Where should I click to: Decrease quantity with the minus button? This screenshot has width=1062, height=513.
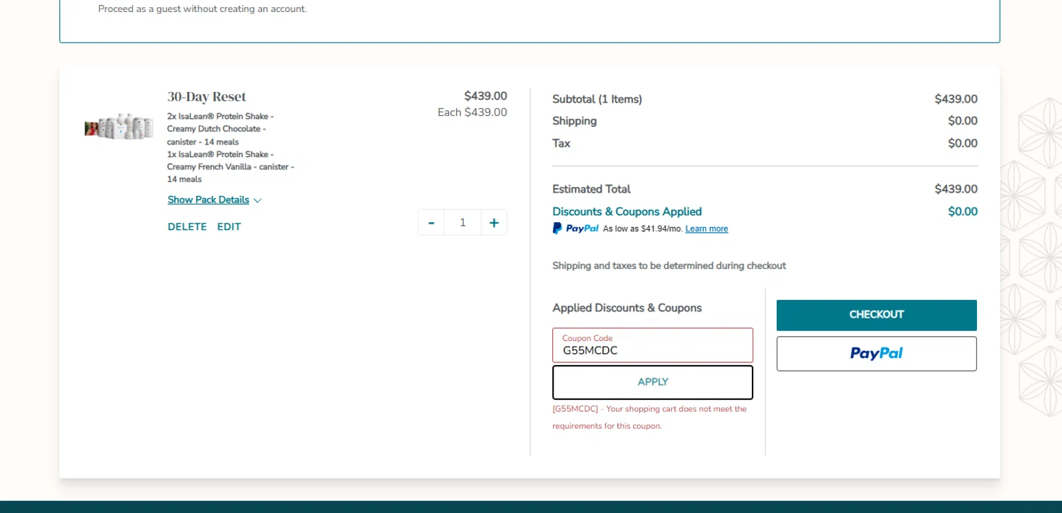point(431,223)
